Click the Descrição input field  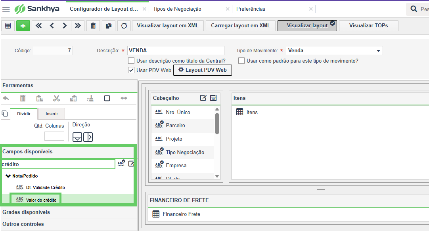point(176,51)
